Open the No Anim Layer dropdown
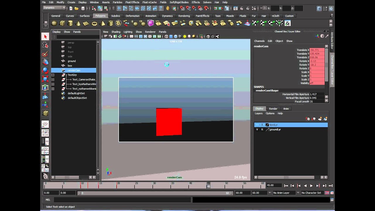This screenshot has height=211, width=375. click(x=284, y=193)
